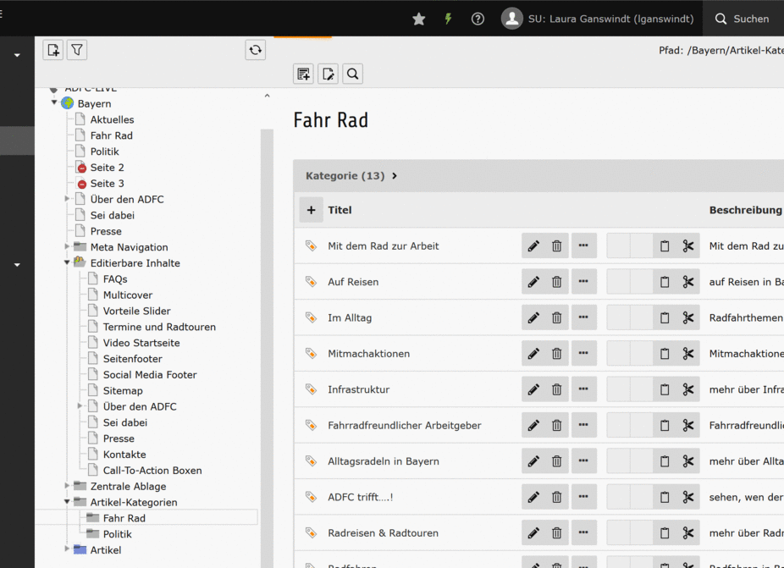The width and height of the screenshot is (784, 568).
Task: Expand the Zentrale Ablage folder
Action: pos(68,486)
